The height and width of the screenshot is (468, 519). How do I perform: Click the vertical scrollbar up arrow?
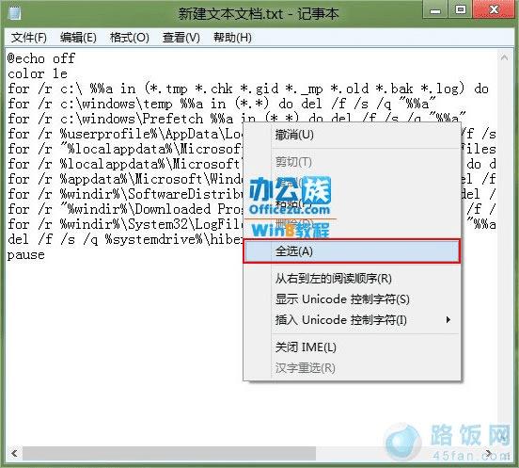coord(504,57)
